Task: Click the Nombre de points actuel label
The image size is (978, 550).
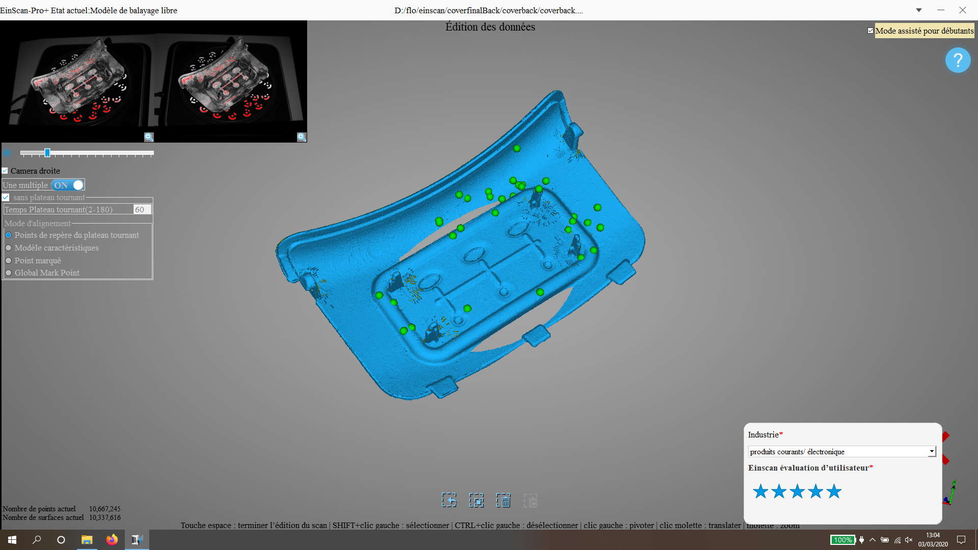Action: click(x=39, y=509)
